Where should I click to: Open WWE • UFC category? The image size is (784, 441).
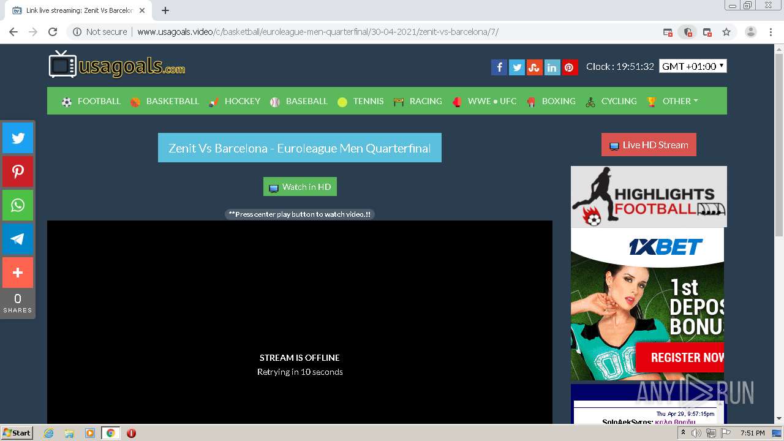tap(484, 101)
